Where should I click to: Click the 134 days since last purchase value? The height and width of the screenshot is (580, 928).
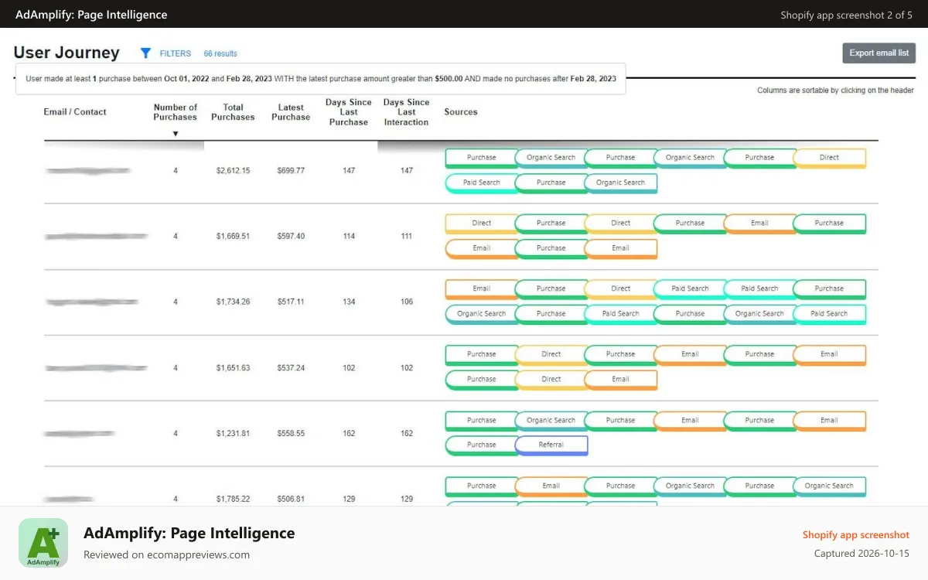point(349,302)
